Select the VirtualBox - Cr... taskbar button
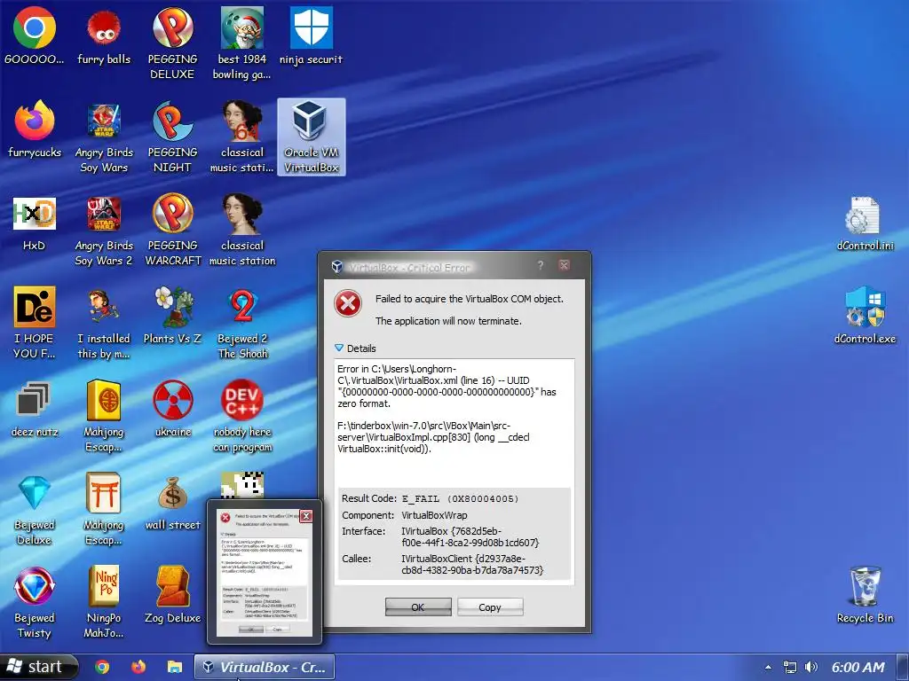Viewport: 909px width, 681px height. (x=265, y=667)
